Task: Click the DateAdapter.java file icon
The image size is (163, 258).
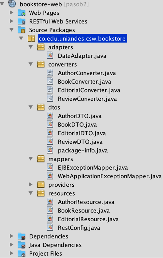Action: (50, 56)
